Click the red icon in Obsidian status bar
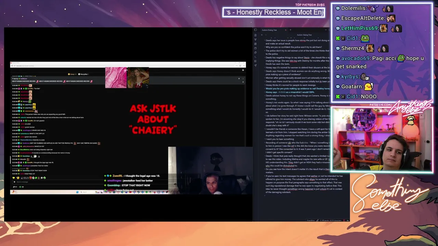This screenshot has height=246, width=438. pos(344,220)
